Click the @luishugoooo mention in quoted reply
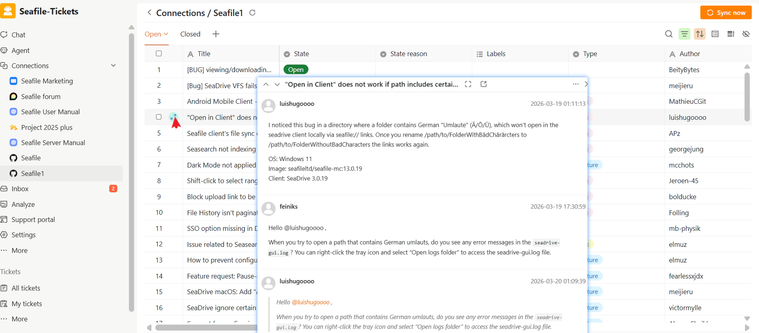Image resolution: width=759 pixels, height=333 pixels. pyautogui.click(x=310, y=302)
